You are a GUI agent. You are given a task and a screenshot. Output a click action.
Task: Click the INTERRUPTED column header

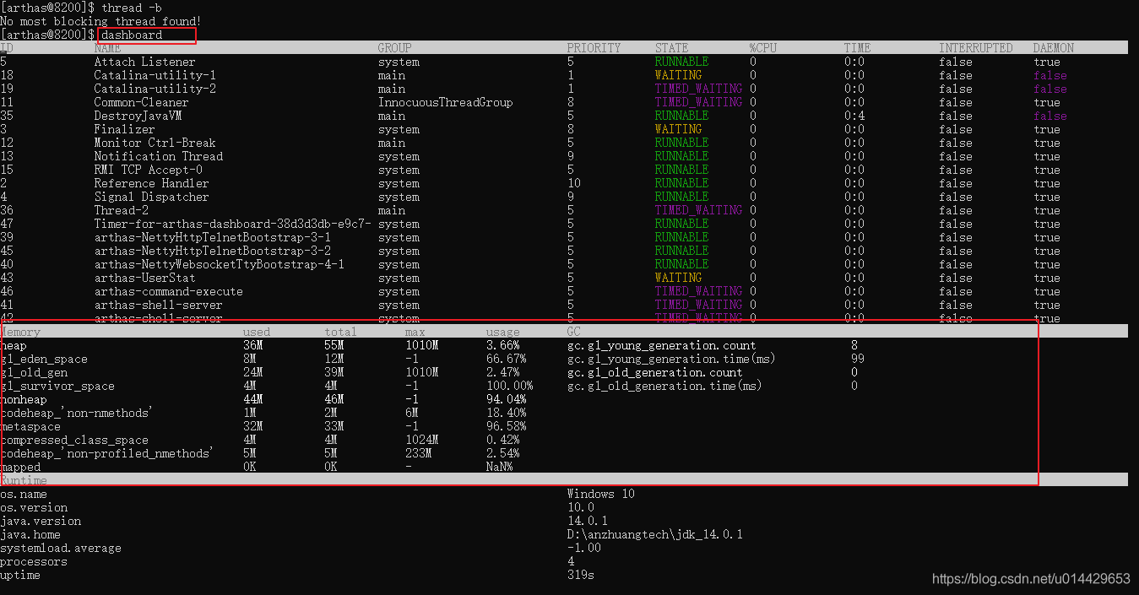click(x=975, y=48)
